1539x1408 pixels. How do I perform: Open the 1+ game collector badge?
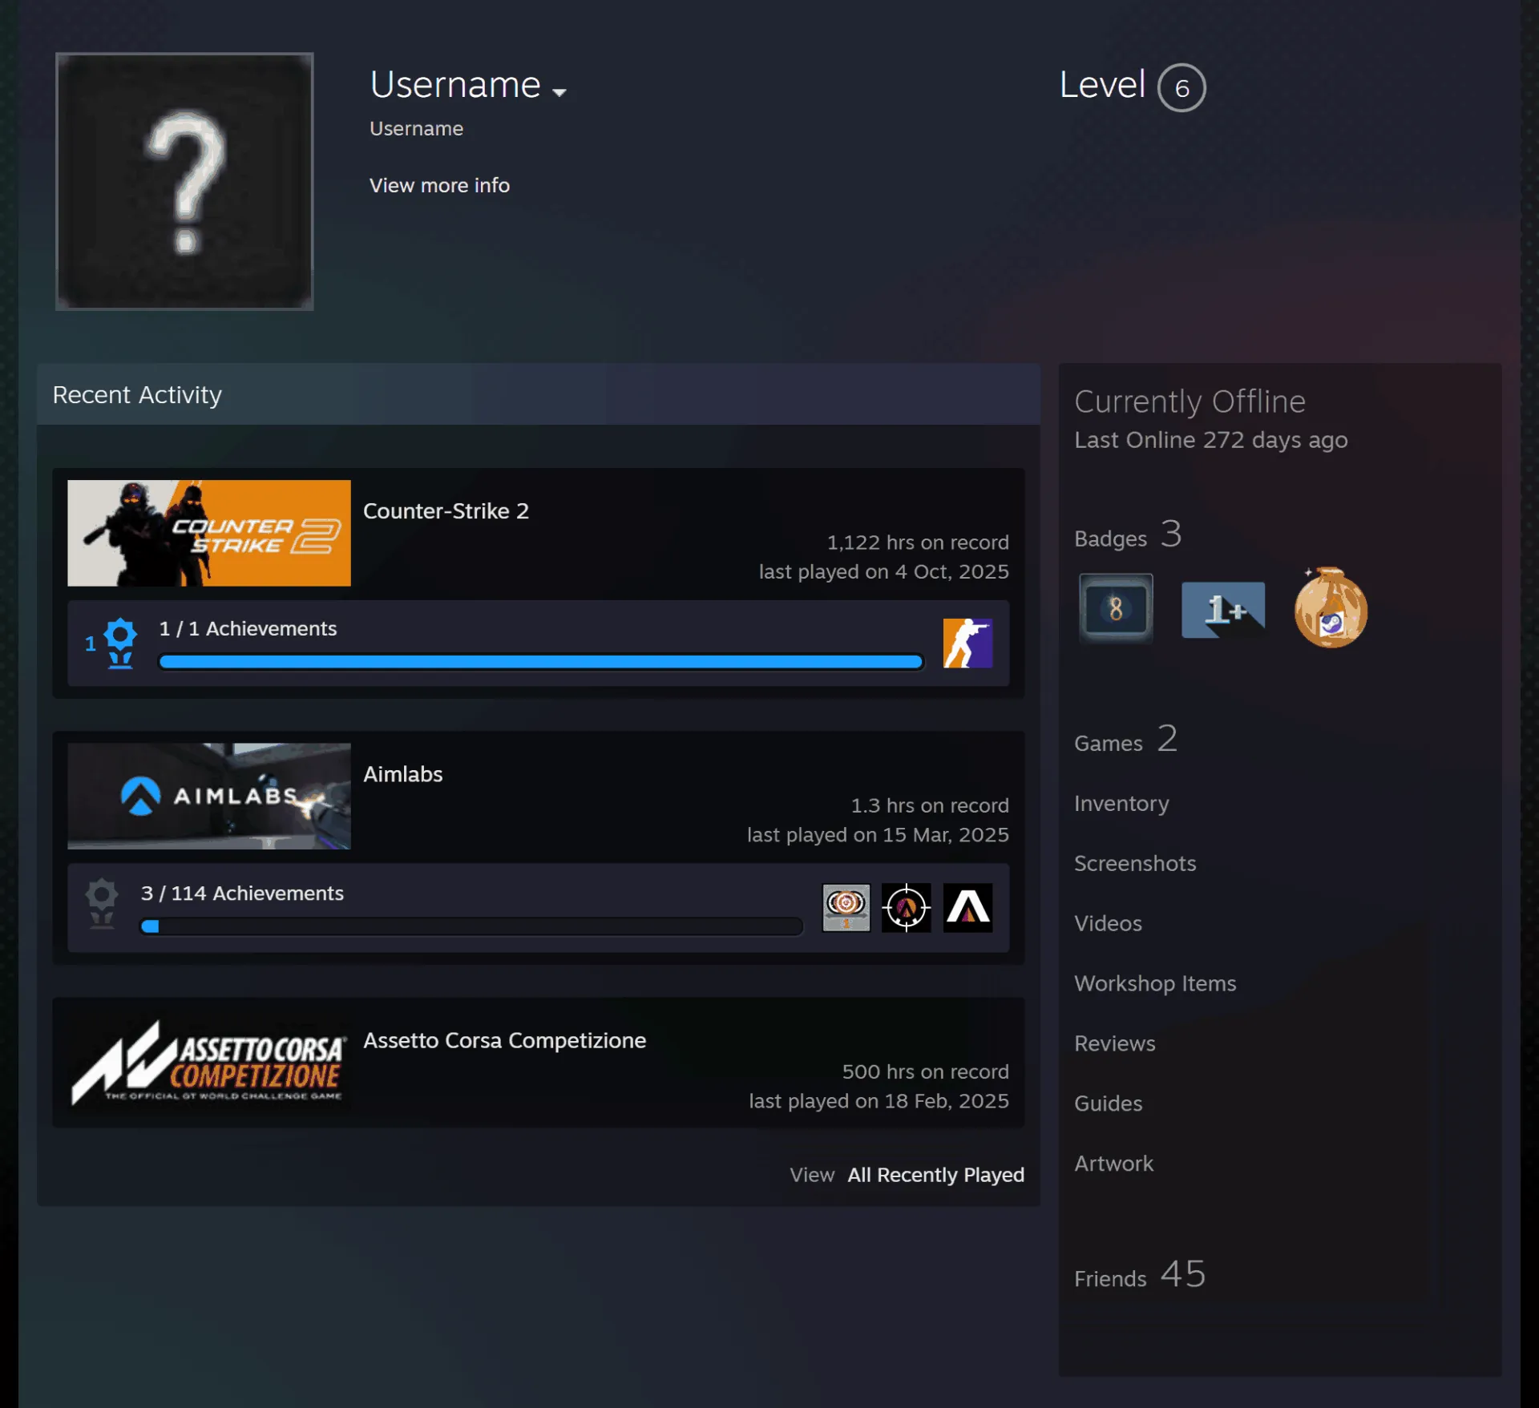point(1223,610)
